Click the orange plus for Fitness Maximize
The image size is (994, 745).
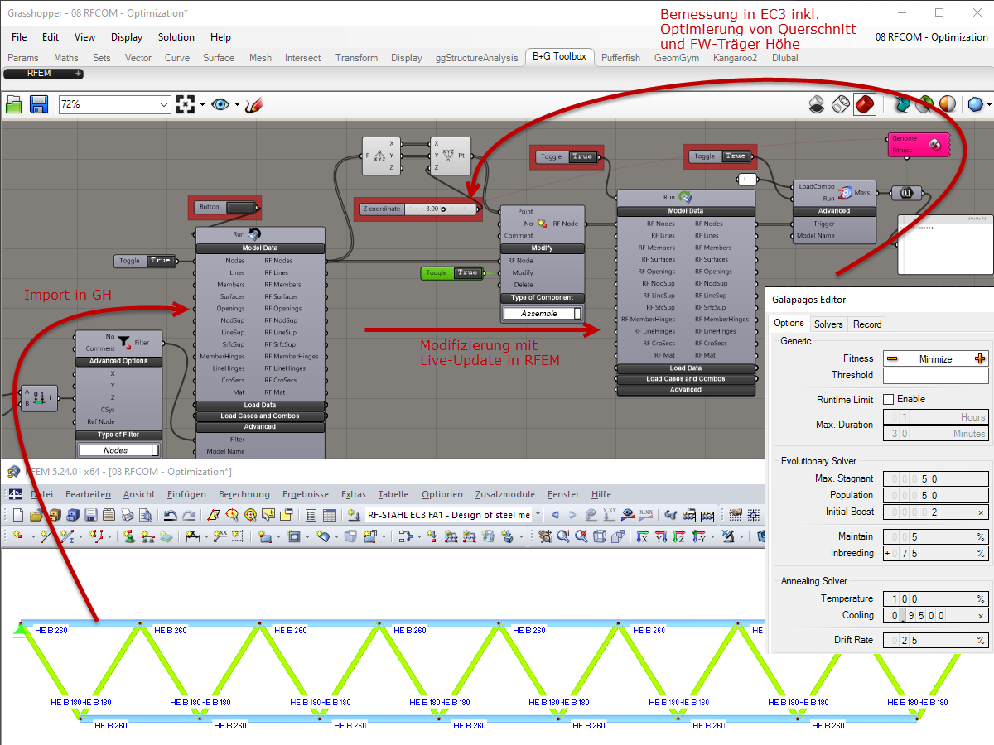click(x=981, y=358)
